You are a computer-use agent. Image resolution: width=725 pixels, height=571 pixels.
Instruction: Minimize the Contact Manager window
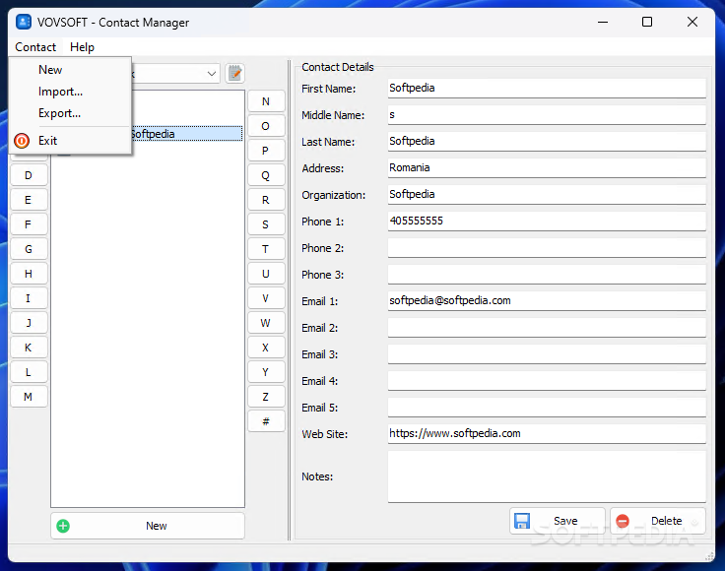click(x=603, y=22)
